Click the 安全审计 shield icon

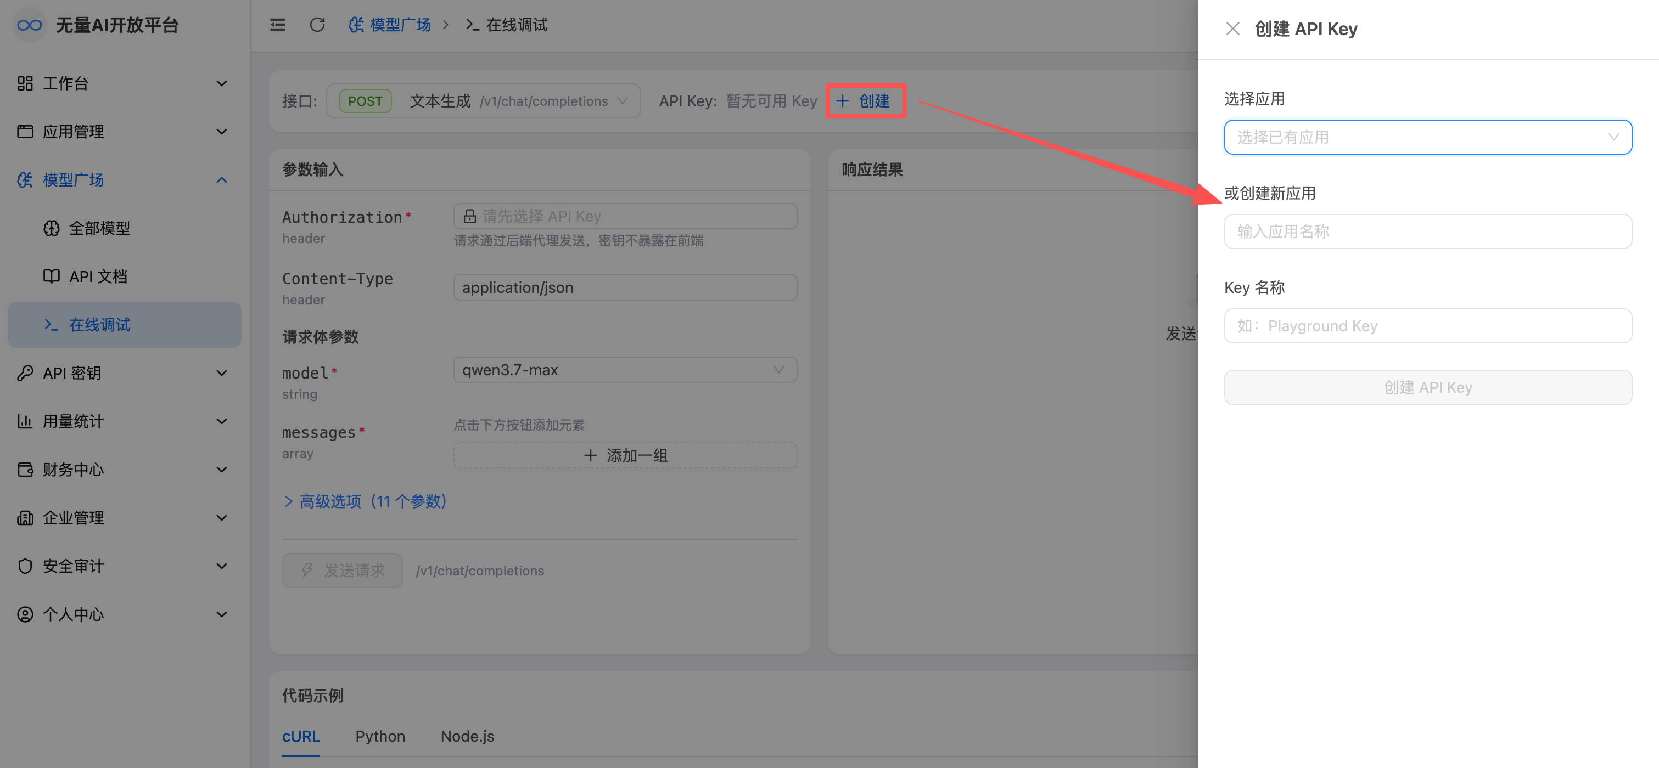coord(25,566)
